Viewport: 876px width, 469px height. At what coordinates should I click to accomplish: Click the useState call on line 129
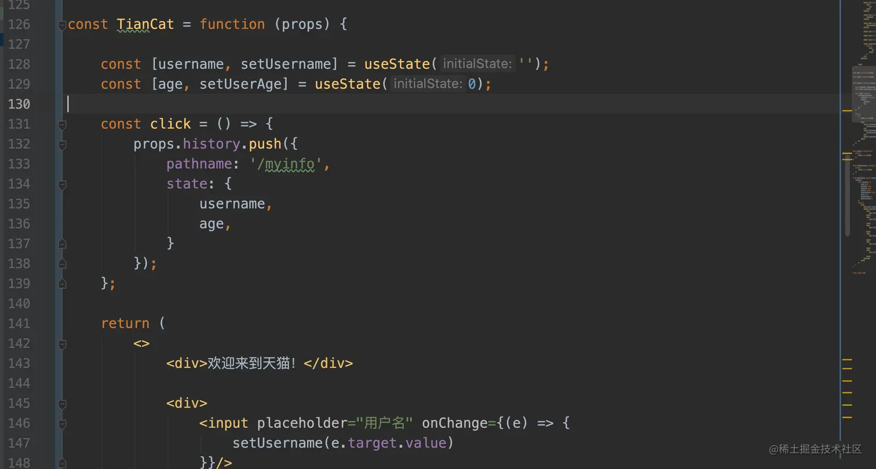[x=348, y=84]
